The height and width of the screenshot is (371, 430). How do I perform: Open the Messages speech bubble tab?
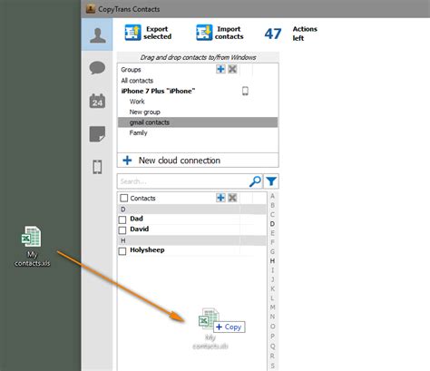[x=97, y=68]
